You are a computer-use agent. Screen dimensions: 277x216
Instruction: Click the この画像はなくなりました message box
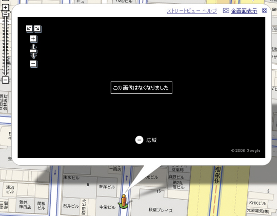(142, 88)
